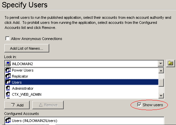Click the account list scrollbar thumb
176x125 pixels.
click(x=161, y=83)
